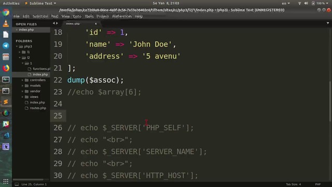Click the sidebar horizontal scrollbar
The height and width of the screenshot is (187, 332).
coord(29,180)
